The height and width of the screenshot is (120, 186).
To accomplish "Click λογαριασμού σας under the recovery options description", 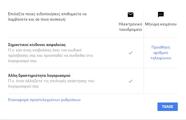I will pos(23,86).
